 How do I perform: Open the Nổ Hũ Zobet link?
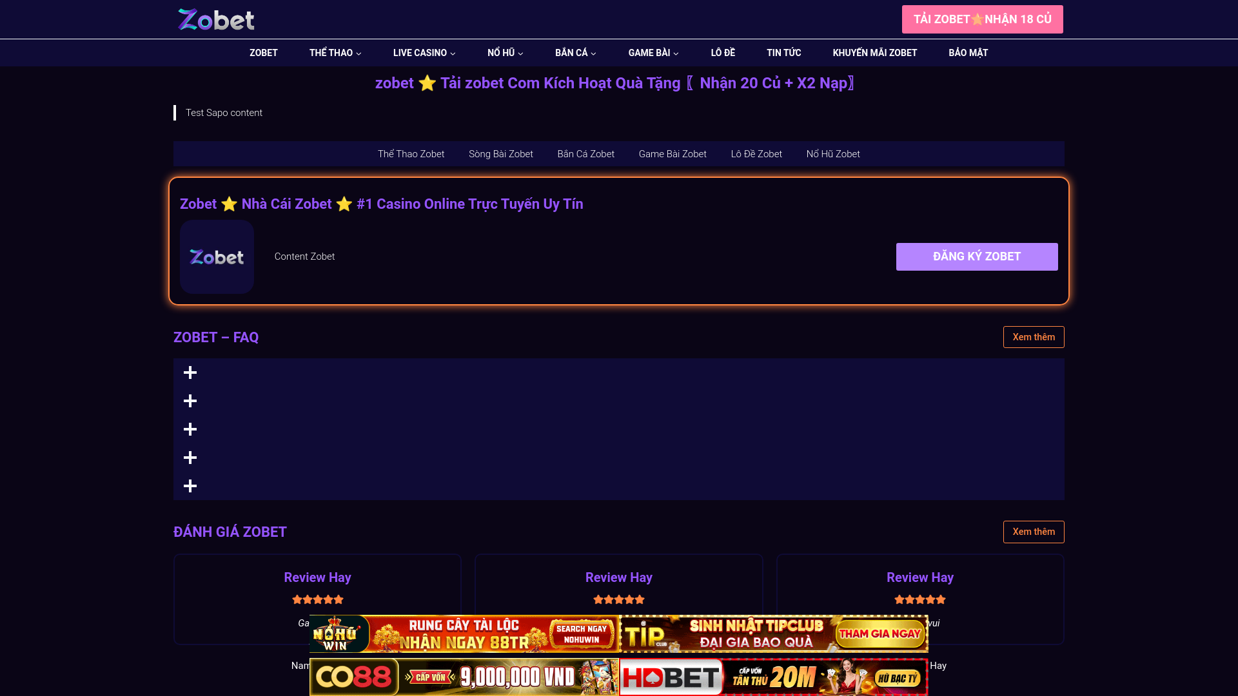pyautogui.click(x=833, y=154)
